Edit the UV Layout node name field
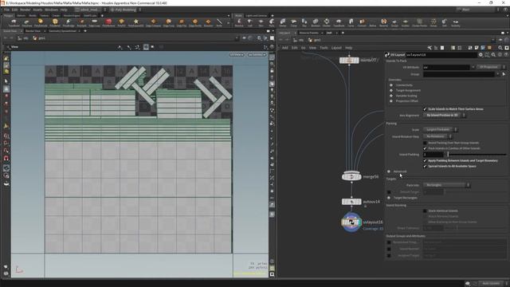 coord(441,55)
